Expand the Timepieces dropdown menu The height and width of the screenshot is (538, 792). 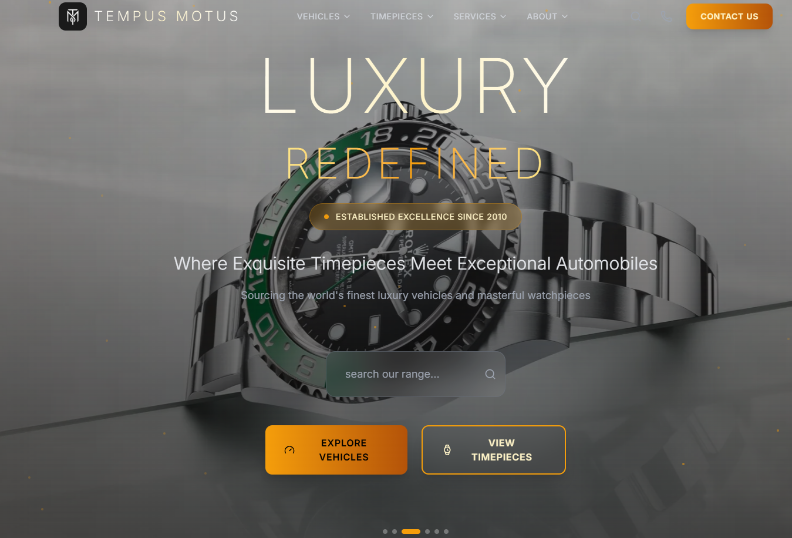point(402,16)
